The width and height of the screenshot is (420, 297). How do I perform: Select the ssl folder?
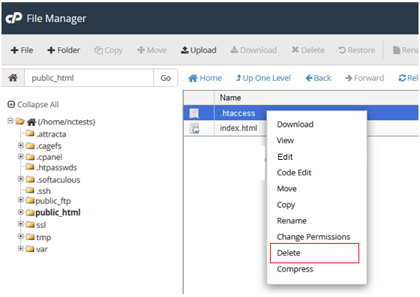click(41, 225)
